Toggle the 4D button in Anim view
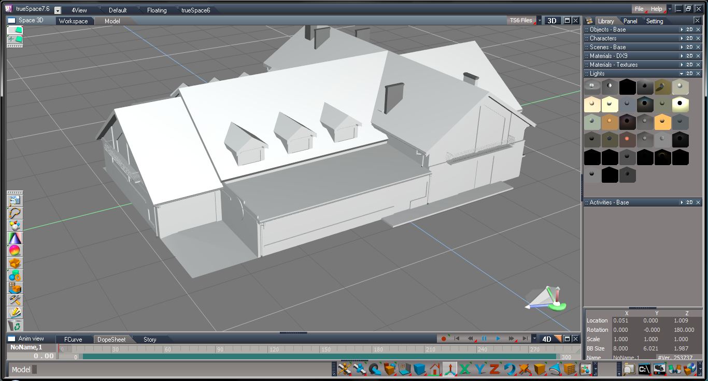The image size is (708, 381). [546, 339]
